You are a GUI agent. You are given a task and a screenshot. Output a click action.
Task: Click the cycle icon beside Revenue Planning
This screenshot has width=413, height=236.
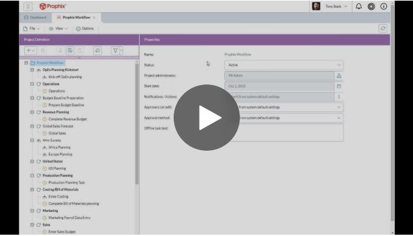[x=39, y=112]
